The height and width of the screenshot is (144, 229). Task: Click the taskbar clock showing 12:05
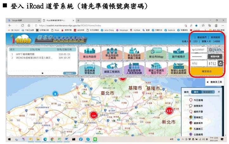tap(214, 139)
